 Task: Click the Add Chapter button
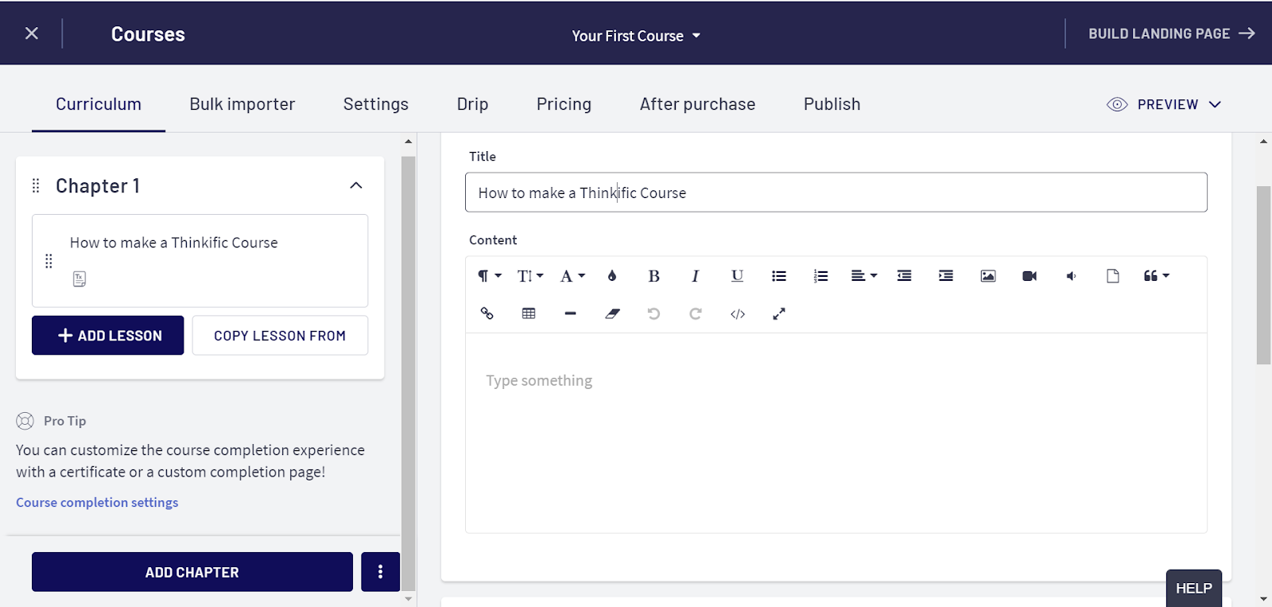pyautogui.click(x=192, y=572)
